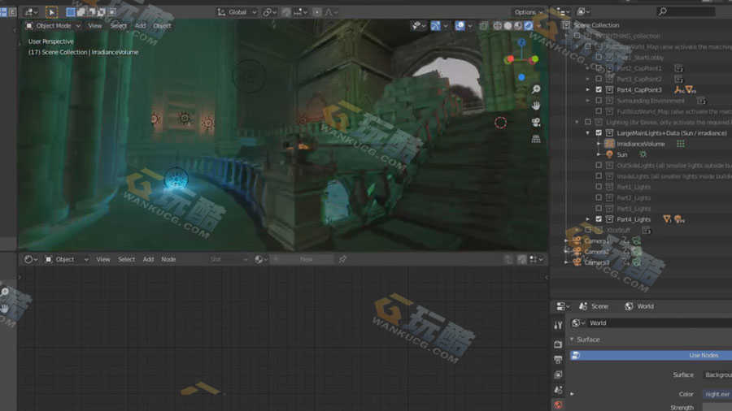The image size is (732, 411).
Task: Open the Object Mode dropdown
Action: click(x=53, y=26)
